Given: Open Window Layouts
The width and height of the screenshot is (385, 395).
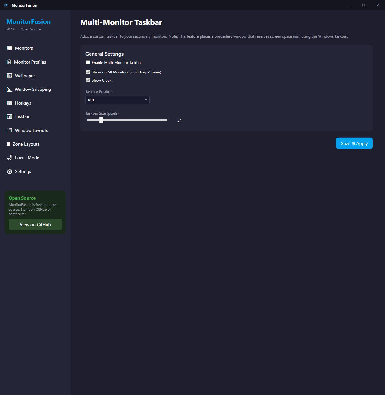Looking at the screenshot, I should point(31,130).
